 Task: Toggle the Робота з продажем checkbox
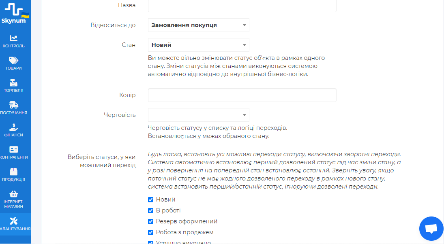pos(150,232)
